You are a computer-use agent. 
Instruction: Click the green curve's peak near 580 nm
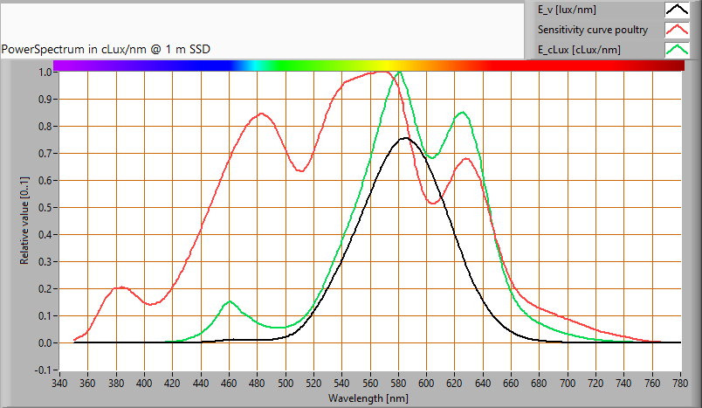click(x=399, y=73)
